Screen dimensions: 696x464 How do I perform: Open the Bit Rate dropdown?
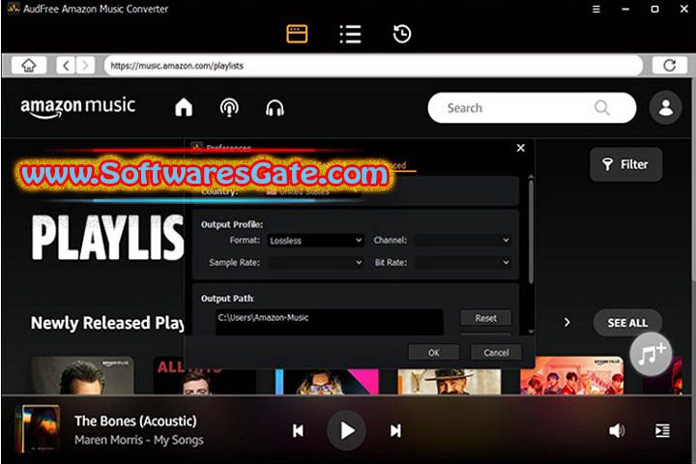click(x=463, y=262)
